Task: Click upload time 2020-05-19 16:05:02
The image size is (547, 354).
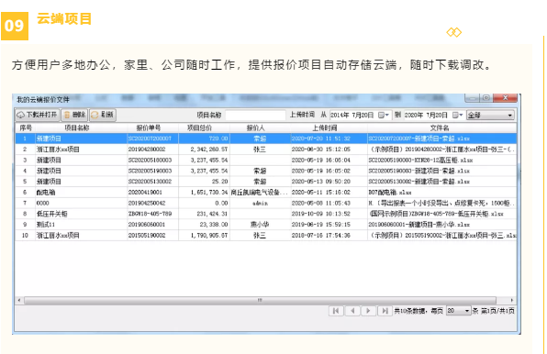Action: (x=320, y=171)
